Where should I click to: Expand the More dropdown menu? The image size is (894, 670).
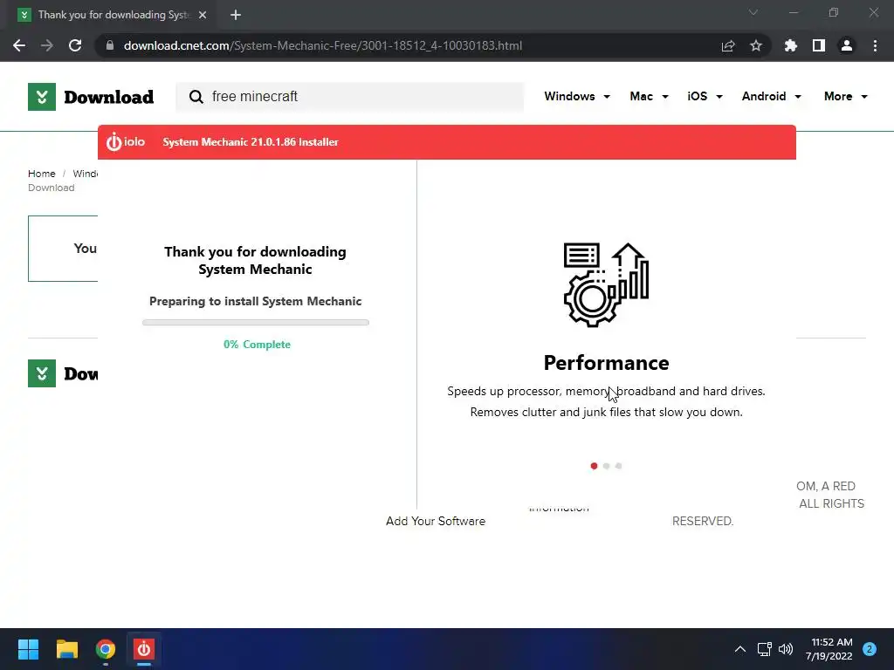point(845,96)
